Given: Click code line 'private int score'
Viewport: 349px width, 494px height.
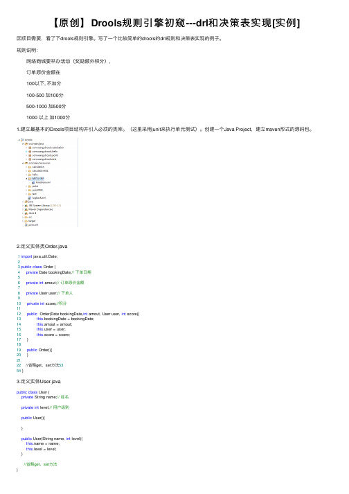Looking at the screenshot, I should click(x=46, y=303).
